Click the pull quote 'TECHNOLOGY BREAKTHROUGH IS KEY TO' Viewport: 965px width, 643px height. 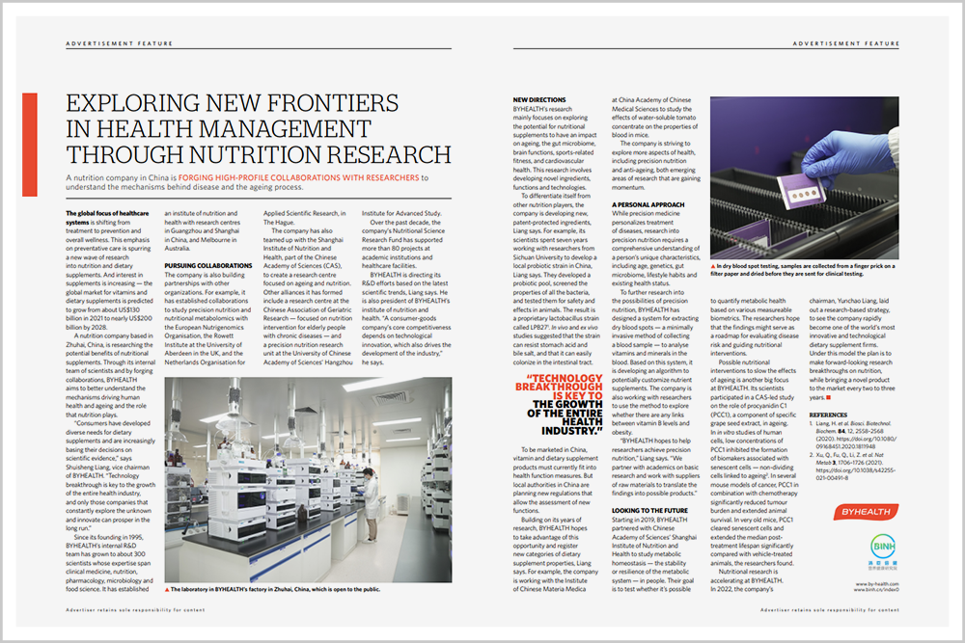[x=559, y=388]
